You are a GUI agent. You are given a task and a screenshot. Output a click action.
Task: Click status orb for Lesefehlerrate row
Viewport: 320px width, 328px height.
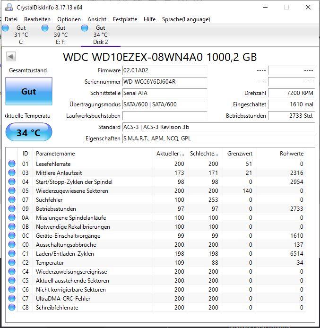pos(12,164)
